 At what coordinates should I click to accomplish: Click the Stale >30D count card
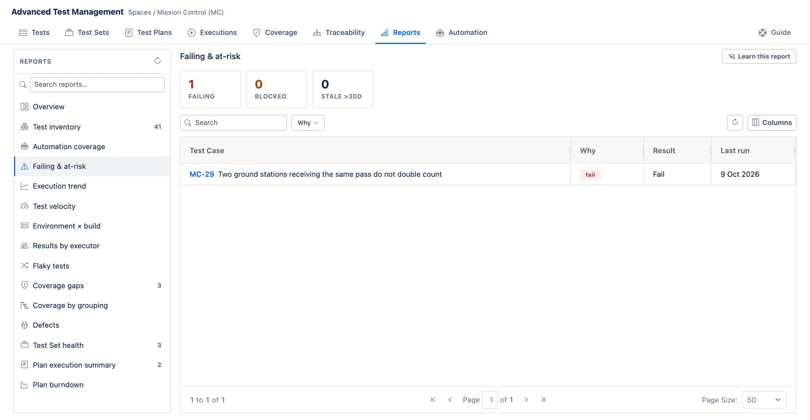(343, 89)
